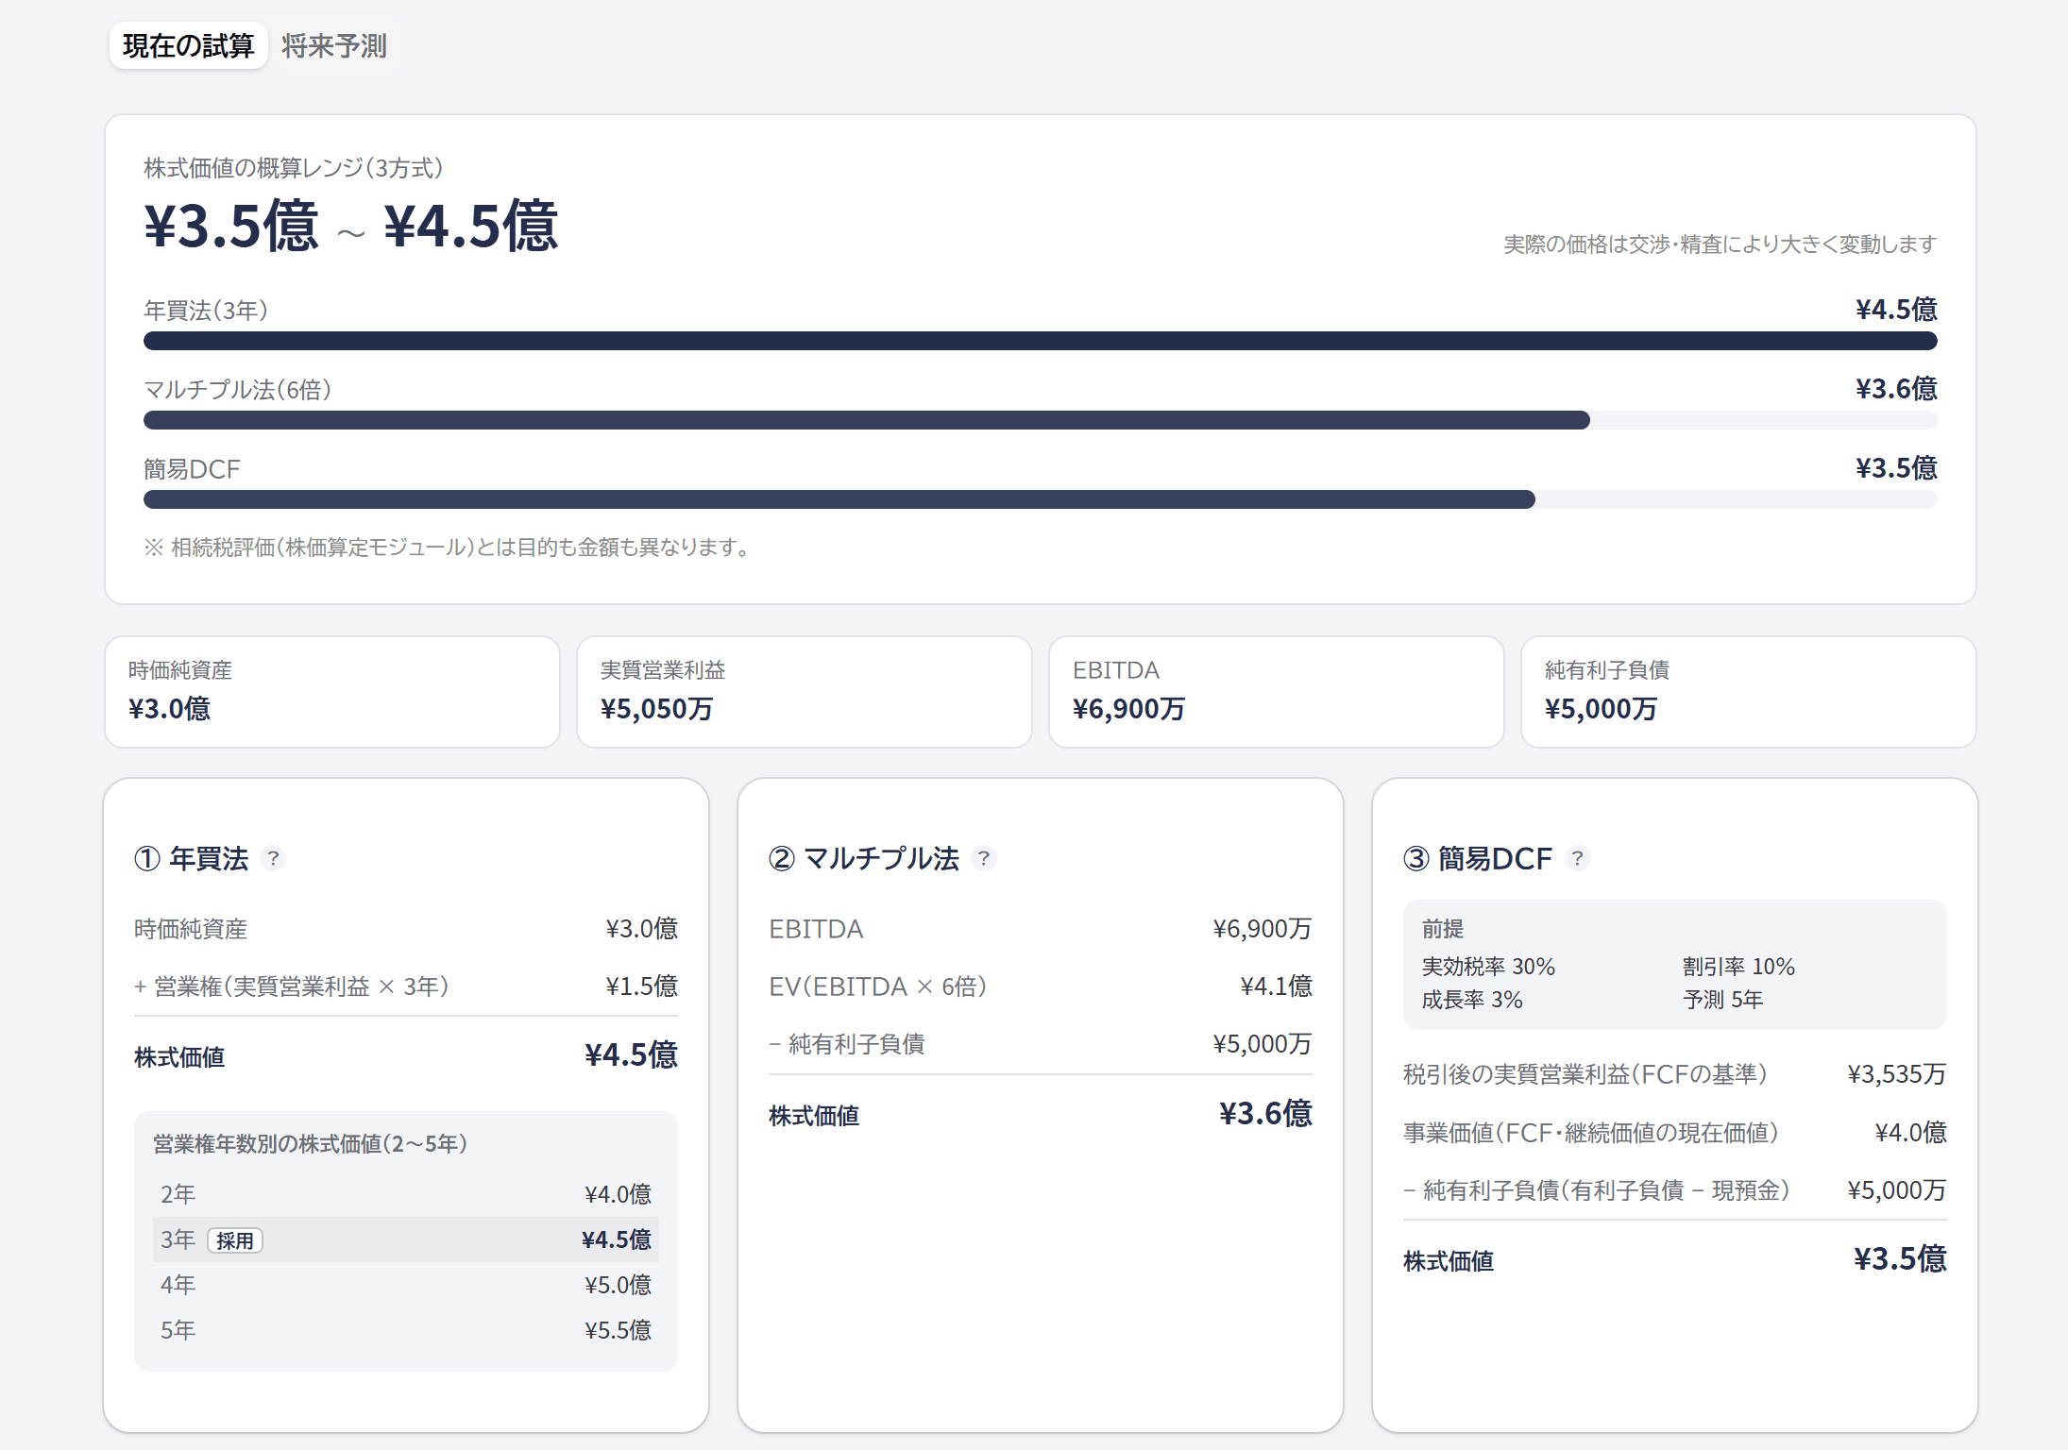Click the 事業価値(FCF・継続価値の現在価値) row

click(x=1675, y=1133)
